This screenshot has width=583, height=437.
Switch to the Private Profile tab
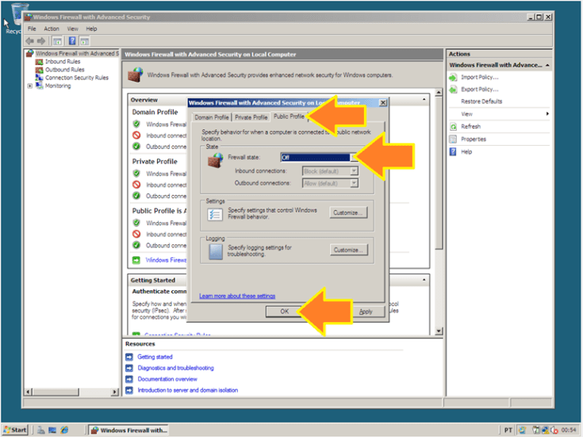coord(251,117)
